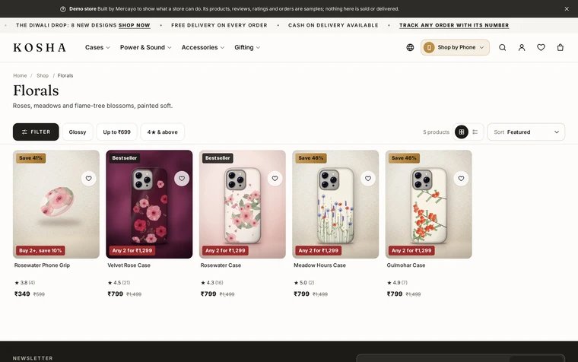Open the Sort Featured dropdown

[x=526, y=132]
